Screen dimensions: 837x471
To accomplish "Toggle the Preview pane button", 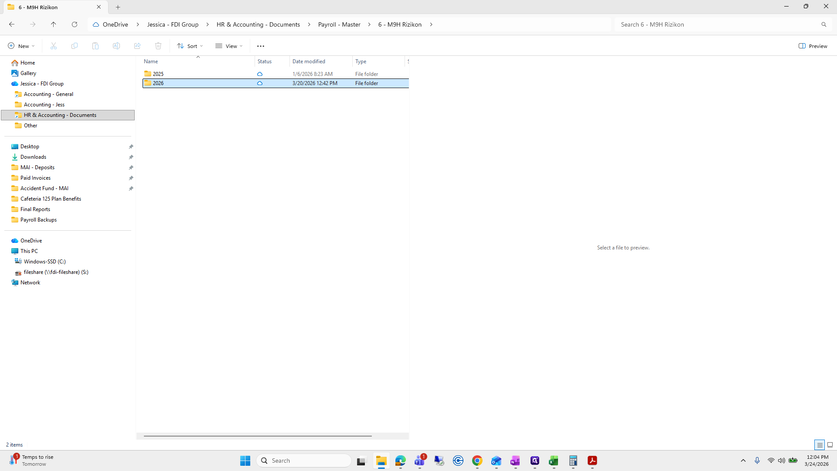I will click(x=813, y=46).
